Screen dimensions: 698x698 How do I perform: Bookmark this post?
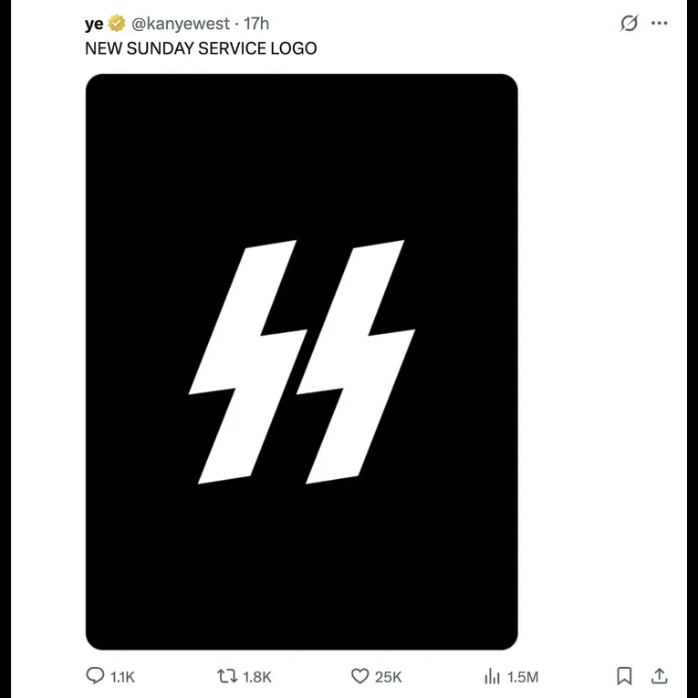(624, 676)
